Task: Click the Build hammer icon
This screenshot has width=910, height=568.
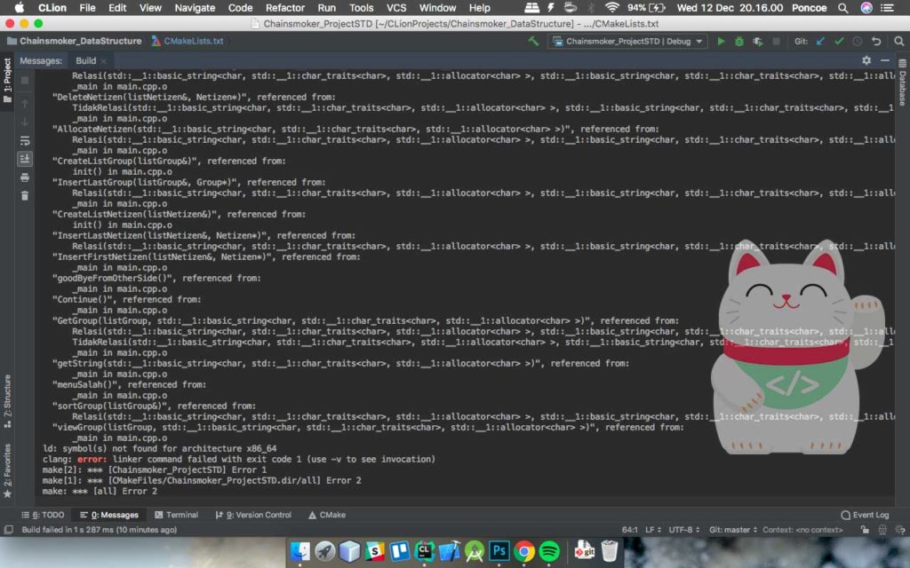Action: click(533, 41)
